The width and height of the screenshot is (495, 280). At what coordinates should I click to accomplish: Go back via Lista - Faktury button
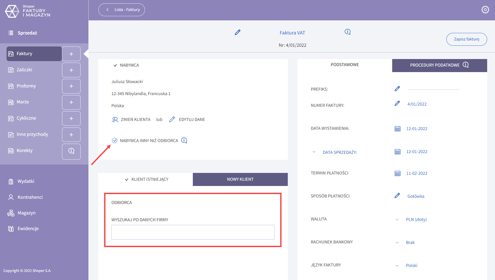[x=122, y=10]
